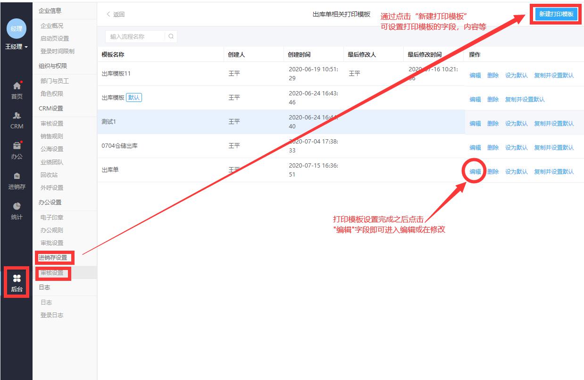Open 回收站 menu item

click(x=49, y=175)
